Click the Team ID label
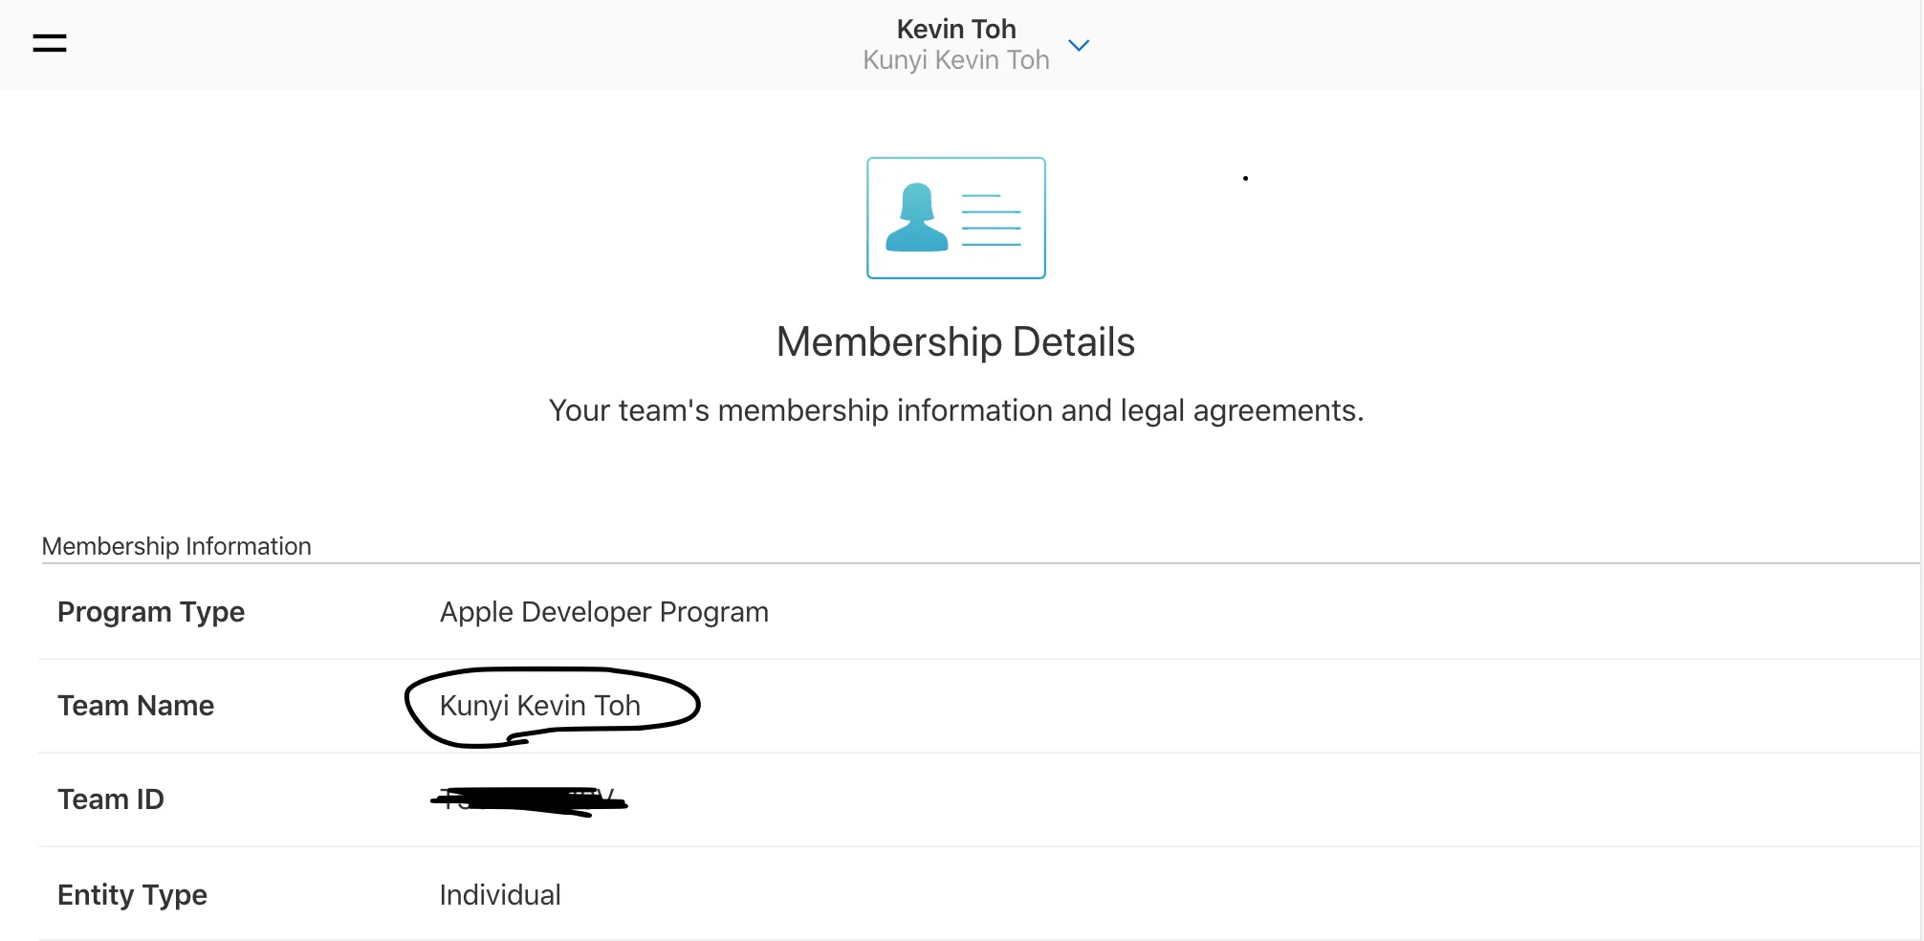 (x=111, y=799)
